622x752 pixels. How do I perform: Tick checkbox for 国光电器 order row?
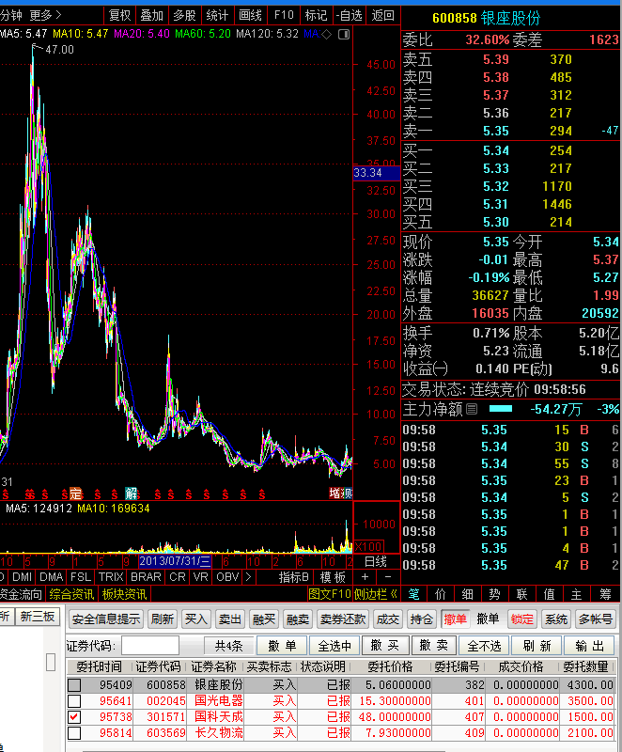(74, 701)
